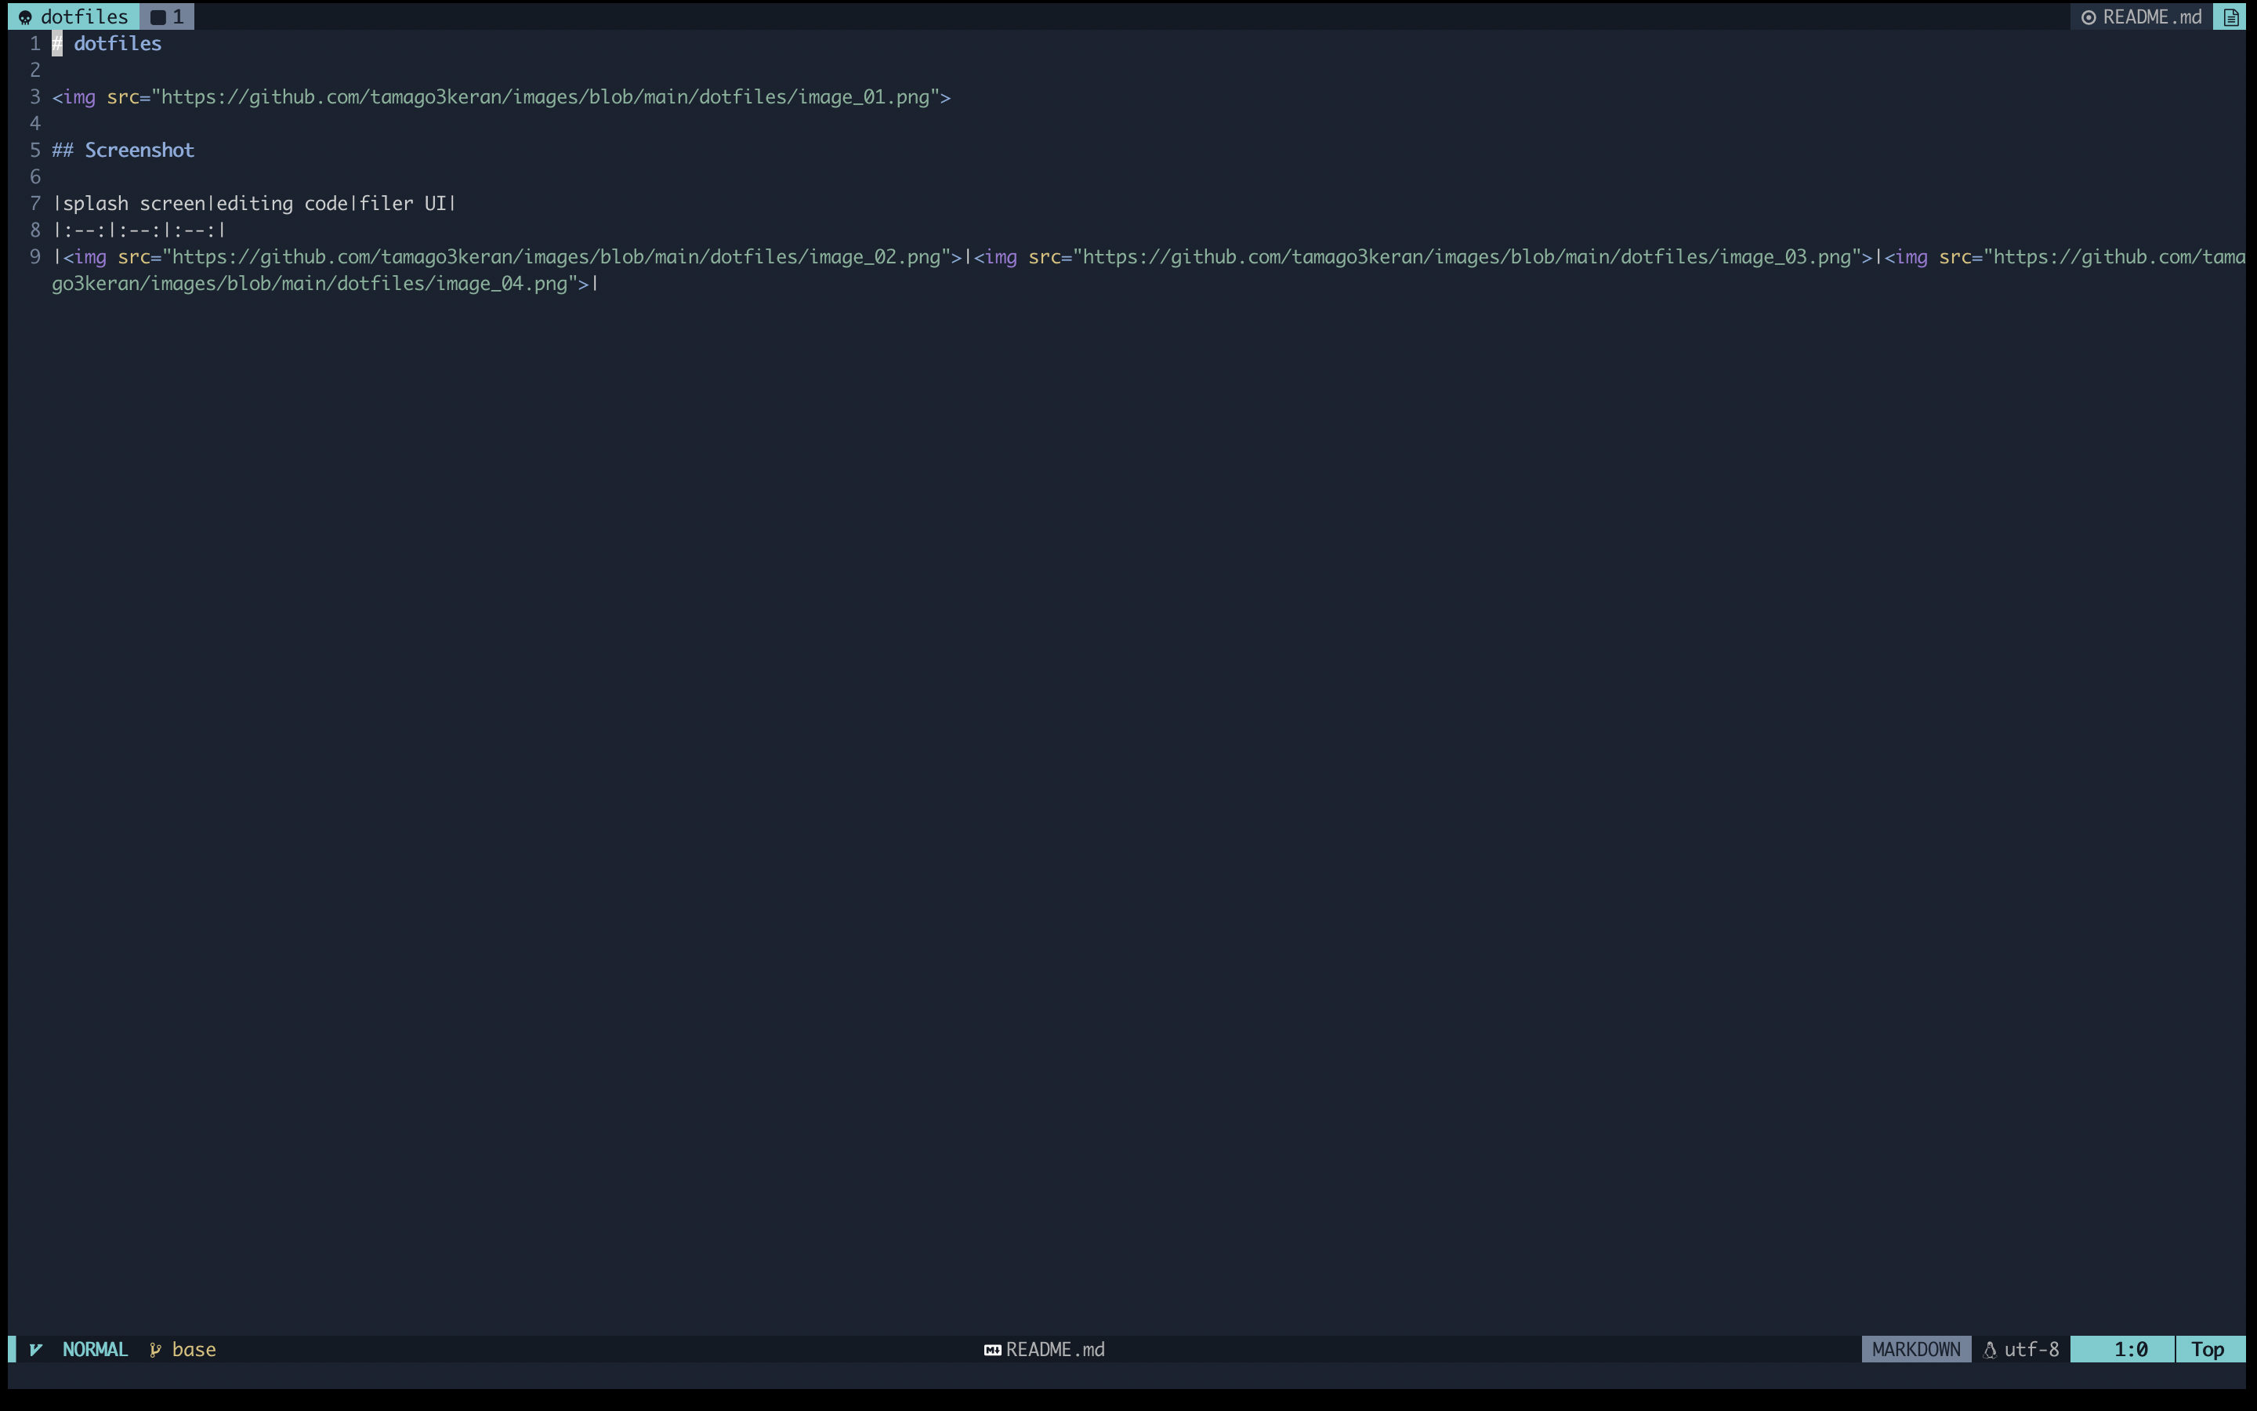Click the markdown icon in status line
The image size is (2257, 1411).
click(992, 1349)
